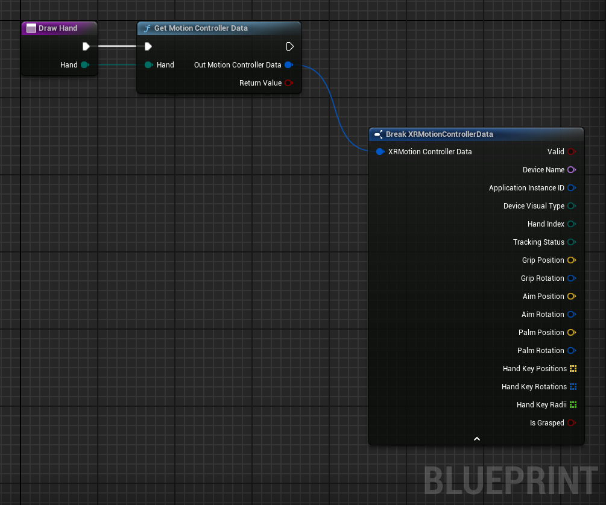Click the Hand Key Positions array pin
Viewport: 606px width, 505px height.
point(573,369)
